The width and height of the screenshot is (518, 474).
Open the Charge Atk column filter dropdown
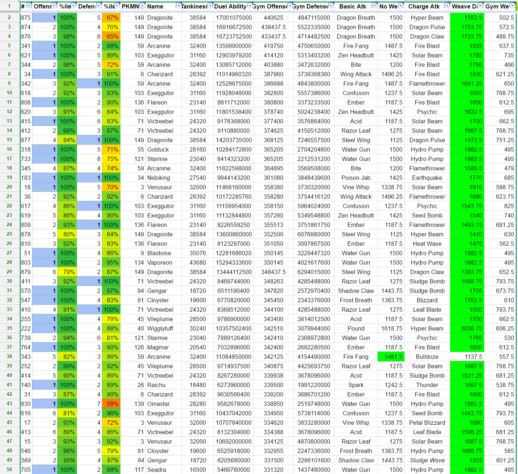tap(447, 6)
